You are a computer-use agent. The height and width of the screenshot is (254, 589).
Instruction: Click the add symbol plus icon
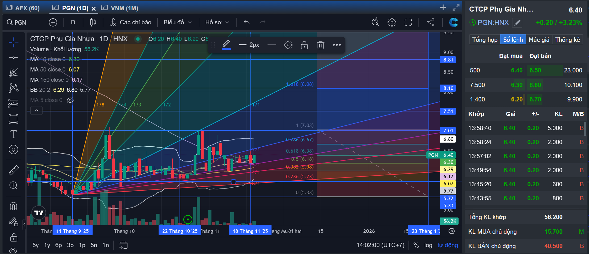point(53,22)
